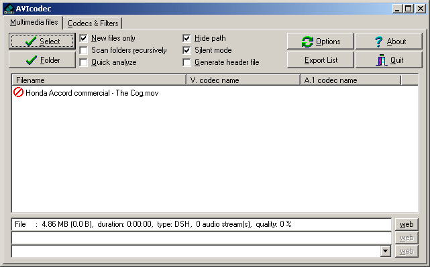Screen dimensions: 430x267
Task: Maximize the AVIcodec window
Action: point(409,9)
